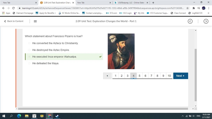Open the clock and date in taskbar

[x=206, y=116]
